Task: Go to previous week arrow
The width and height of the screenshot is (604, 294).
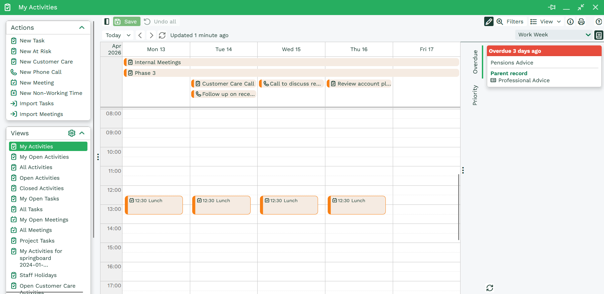Action: tap(140, 35)
